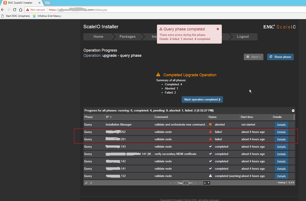Click the table refresh icon in footer
Image resolution: width=306 pixels, height=201 pixels.
coord(91,183)
